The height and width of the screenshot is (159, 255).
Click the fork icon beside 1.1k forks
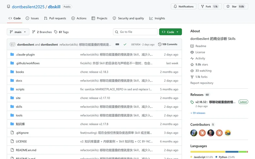point(192,77)
